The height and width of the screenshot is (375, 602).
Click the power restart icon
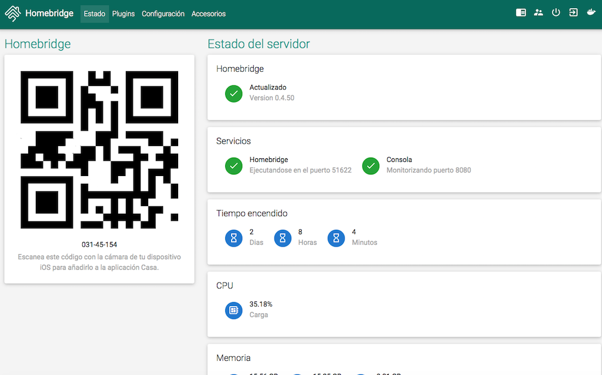tap(556, 12)
